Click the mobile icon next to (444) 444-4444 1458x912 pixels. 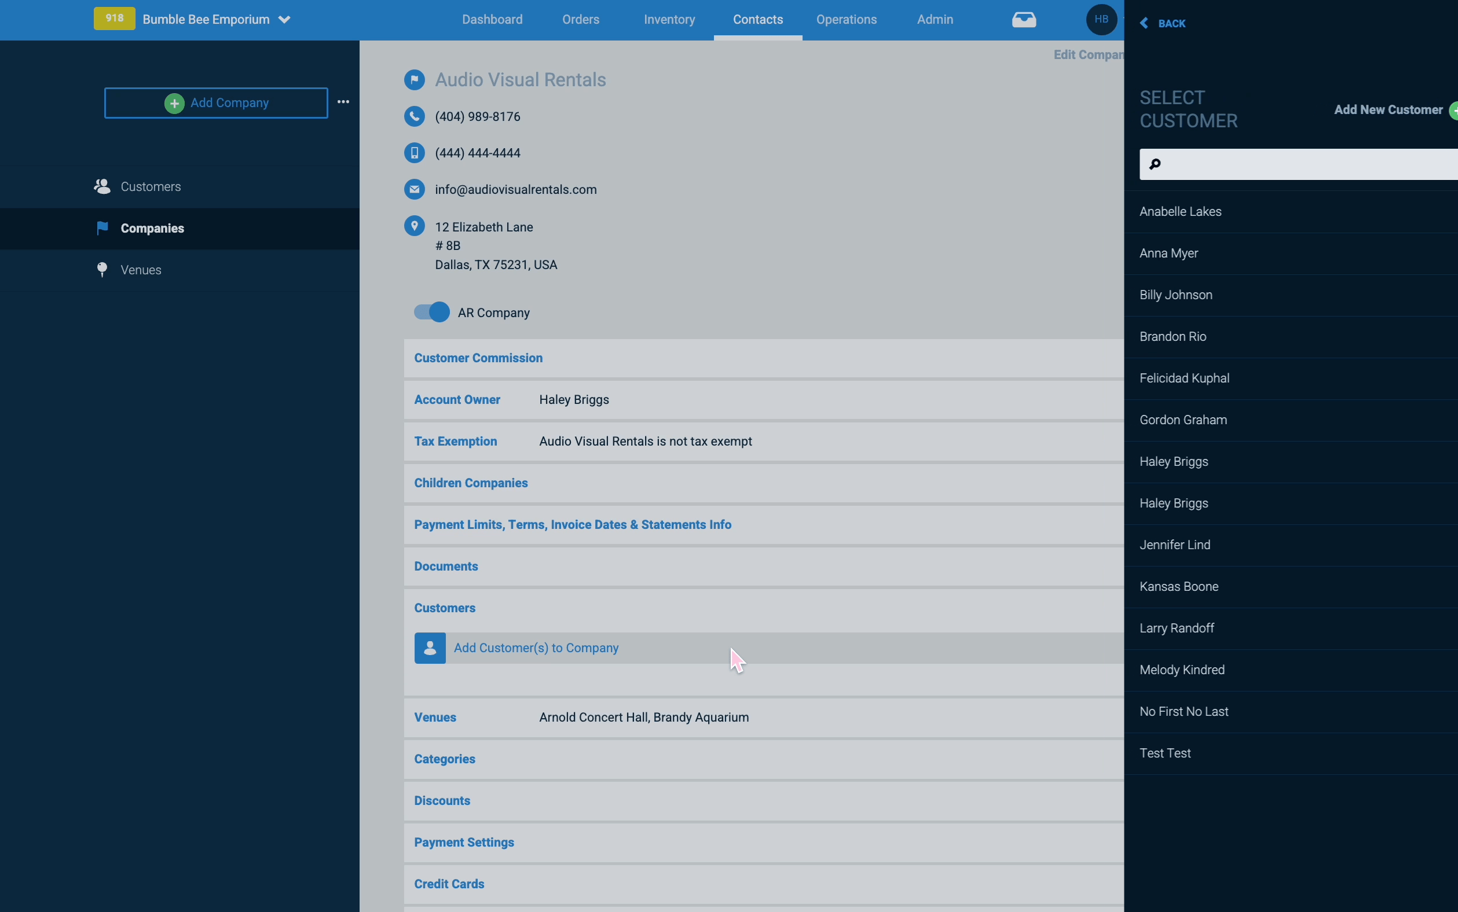414,153
